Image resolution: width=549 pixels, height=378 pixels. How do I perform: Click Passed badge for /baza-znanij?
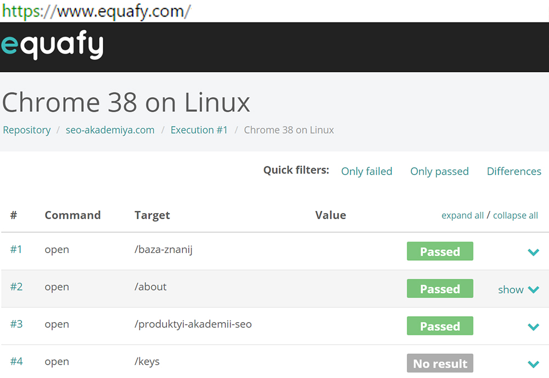(440, 252)
